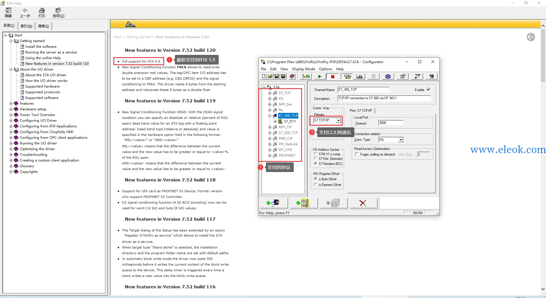Expand the Features tree node
The height and width of the screenshot is (298, 546).
(11, 104)
